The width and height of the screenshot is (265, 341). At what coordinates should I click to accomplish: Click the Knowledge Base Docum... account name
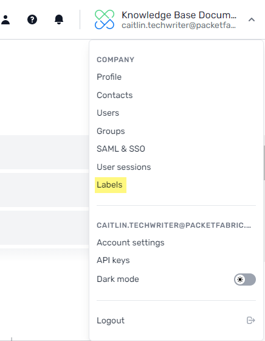pos(179,15)
